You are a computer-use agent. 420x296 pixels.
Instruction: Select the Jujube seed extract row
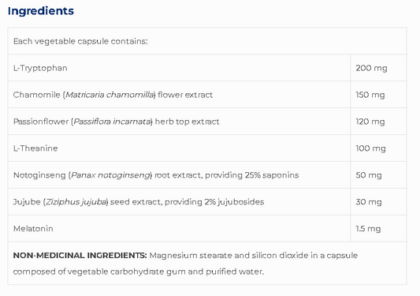(x=207, y=202)
